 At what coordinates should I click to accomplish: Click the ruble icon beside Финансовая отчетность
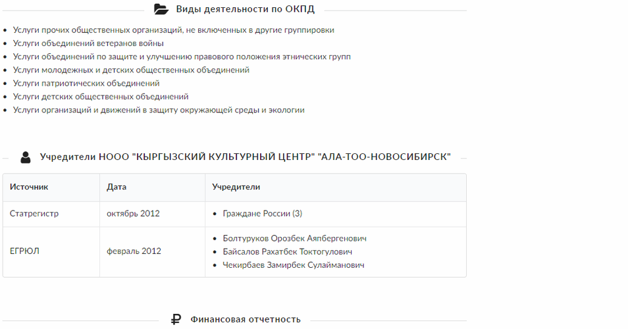tap(176, 320)
